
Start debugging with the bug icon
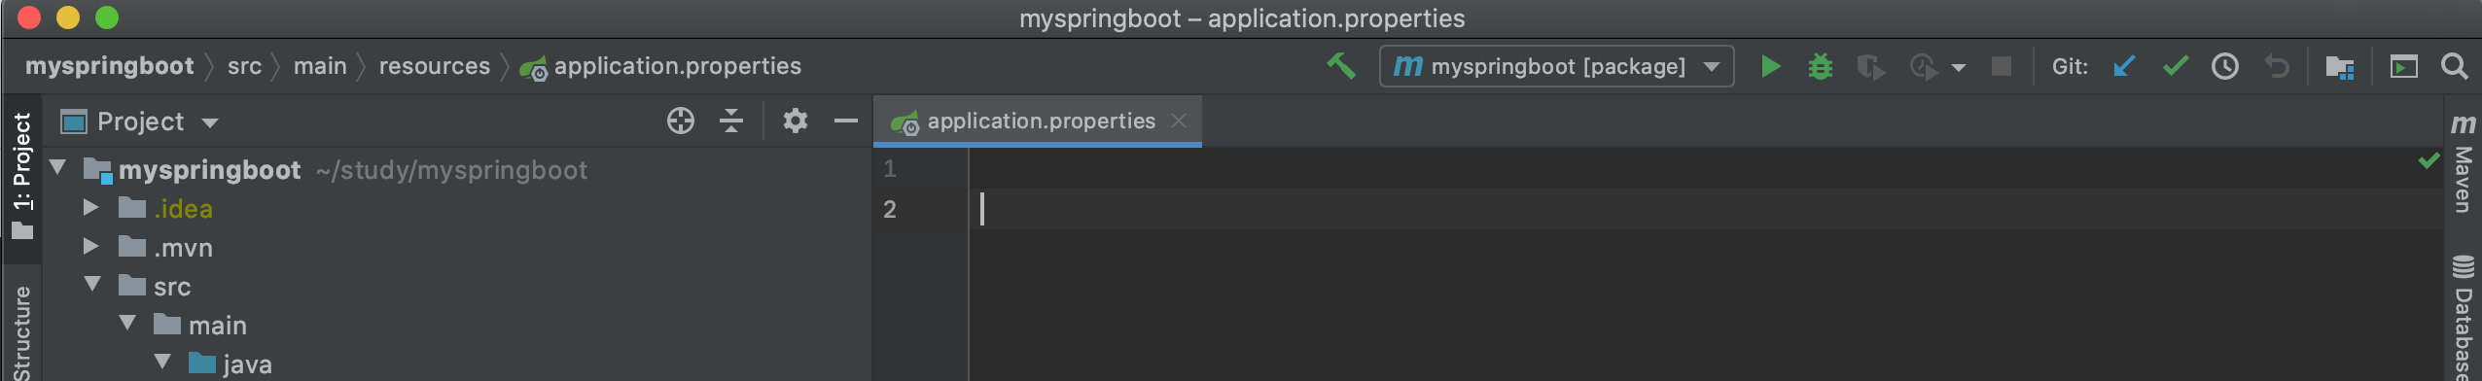(1820, 66)
